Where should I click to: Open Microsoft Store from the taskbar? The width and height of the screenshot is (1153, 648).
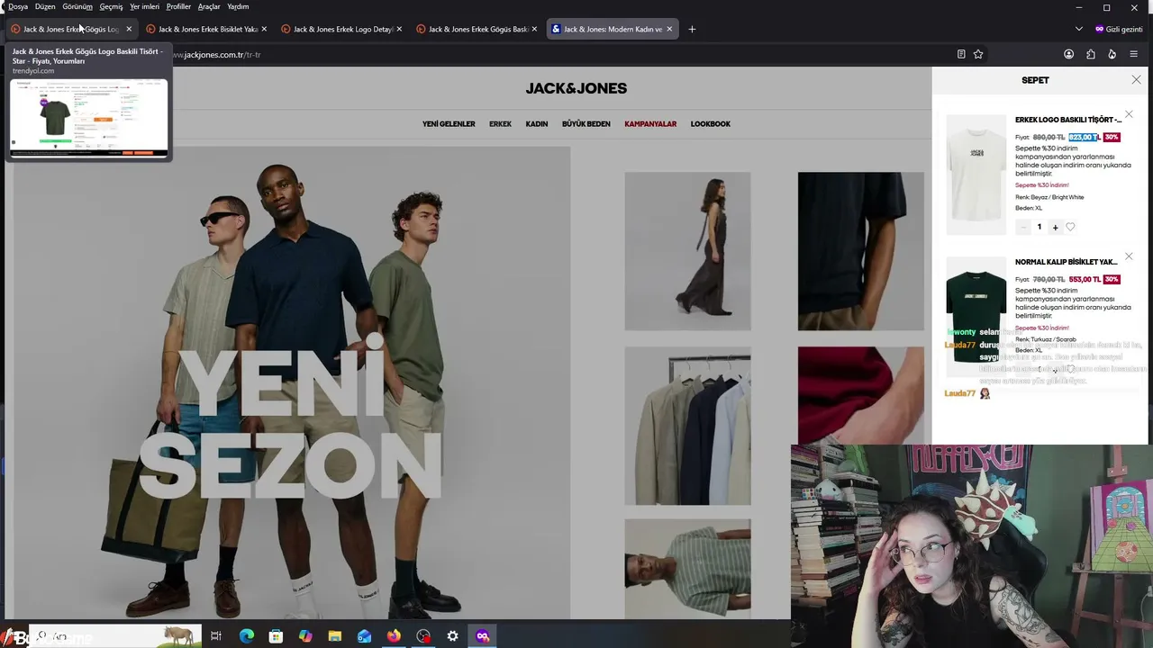coord(277,636)
